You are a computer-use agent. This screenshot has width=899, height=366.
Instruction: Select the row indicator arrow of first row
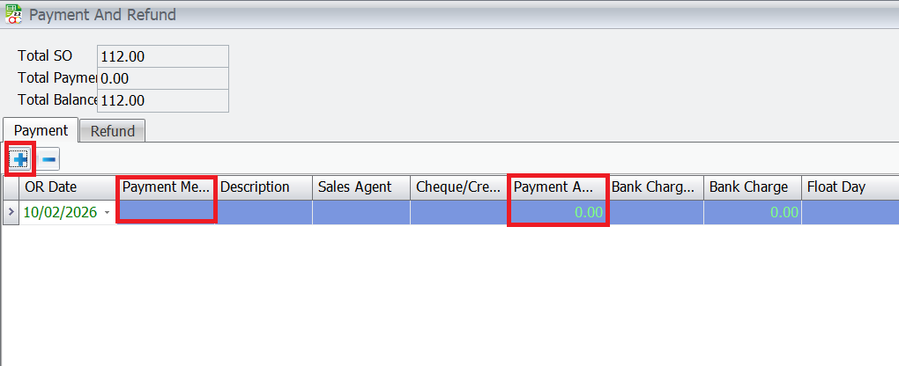pos(11,212)
